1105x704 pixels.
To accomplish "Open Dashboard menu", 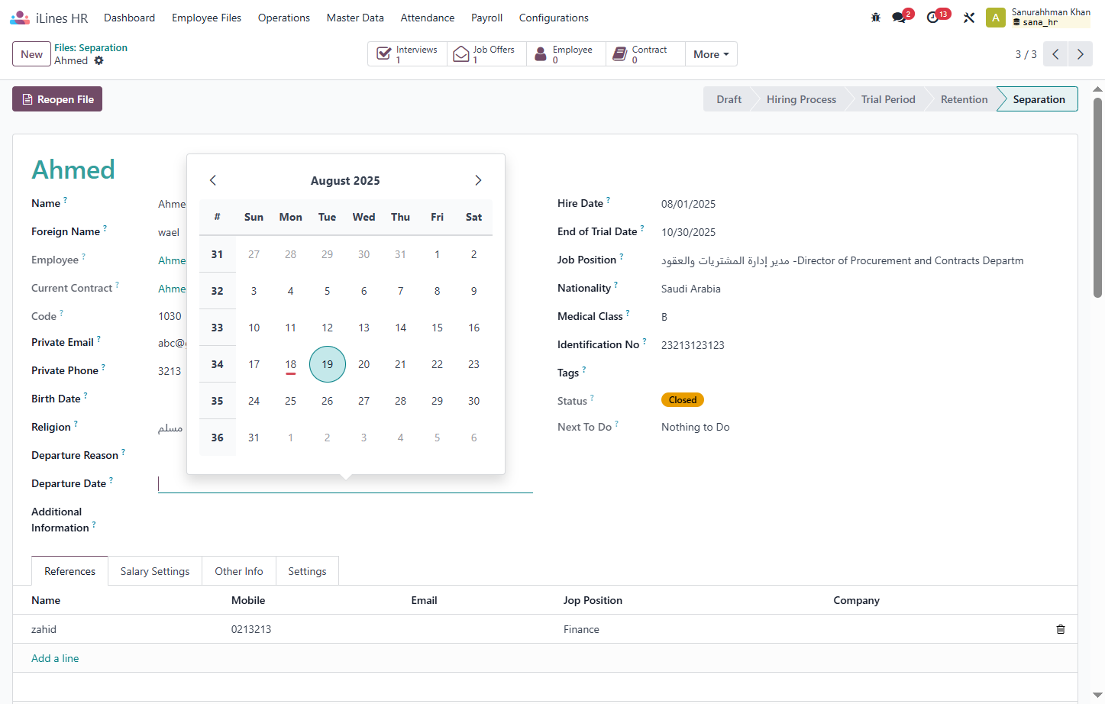I will [129, 18].
